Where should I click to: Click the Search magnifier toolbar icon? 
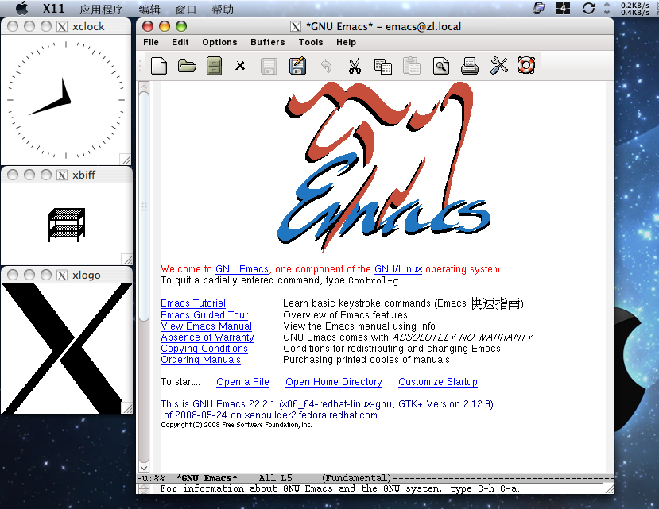(x=441, y=66)
